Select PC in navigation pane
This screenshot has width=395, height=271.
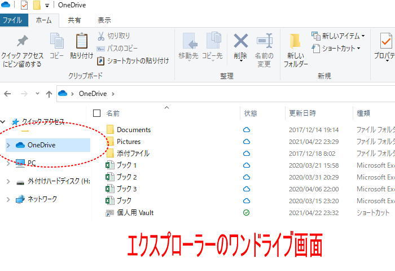[32, 163]
